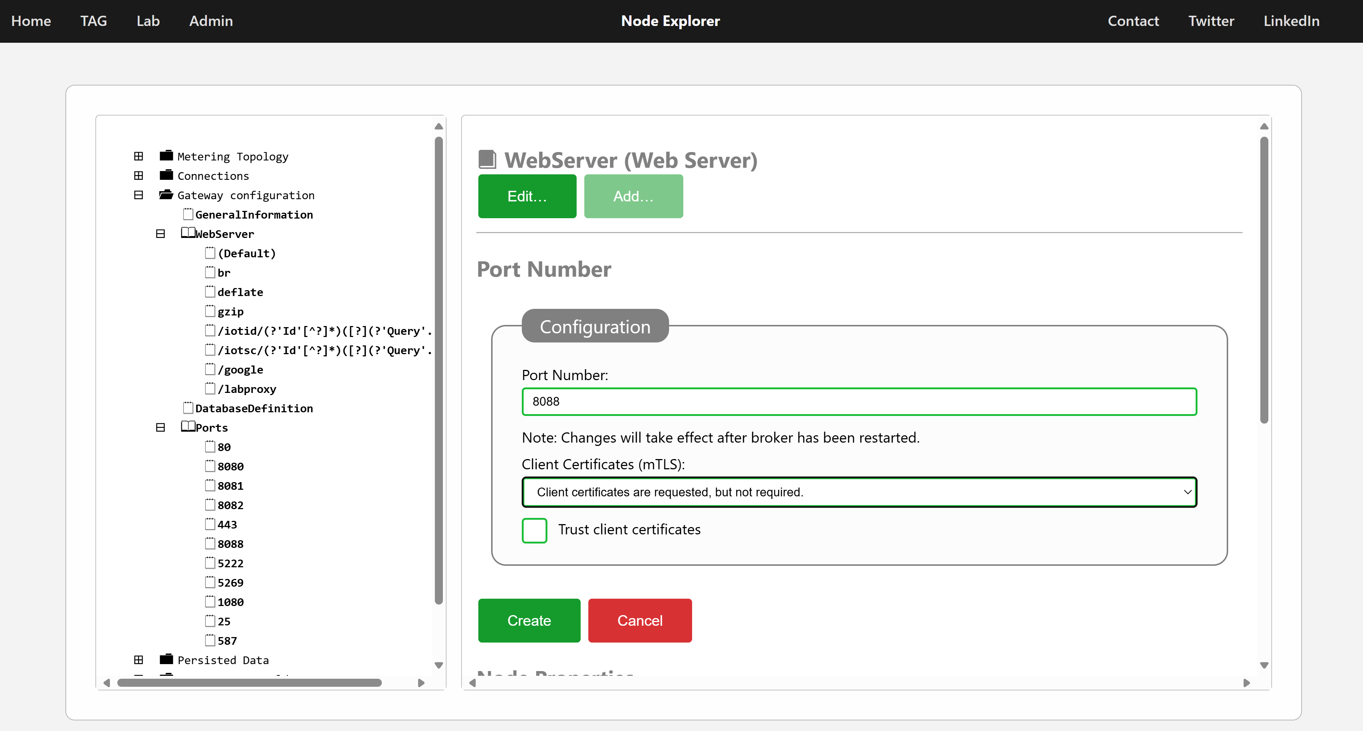Click the page icon beside port 5222
This screenshot has width=1363, height=731.
(210, 563)
